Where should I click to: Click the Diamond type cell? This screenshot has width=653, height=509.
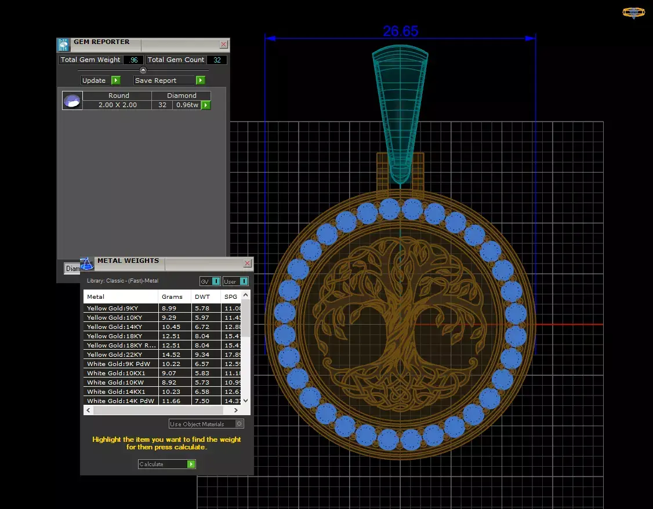coord(182,96)
